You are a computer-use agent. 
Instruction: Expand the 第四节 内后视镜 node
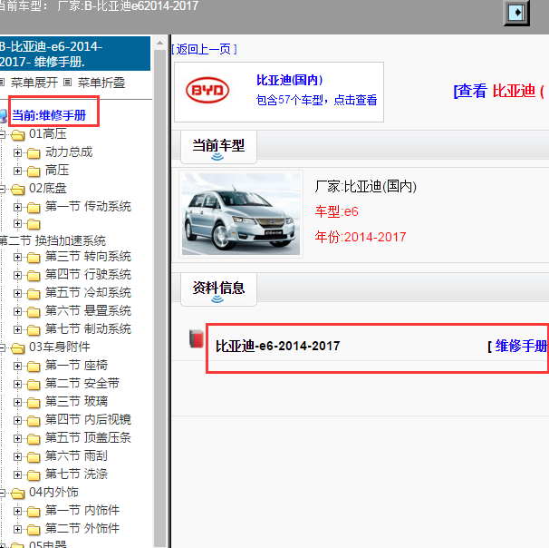tap(17, 420)
